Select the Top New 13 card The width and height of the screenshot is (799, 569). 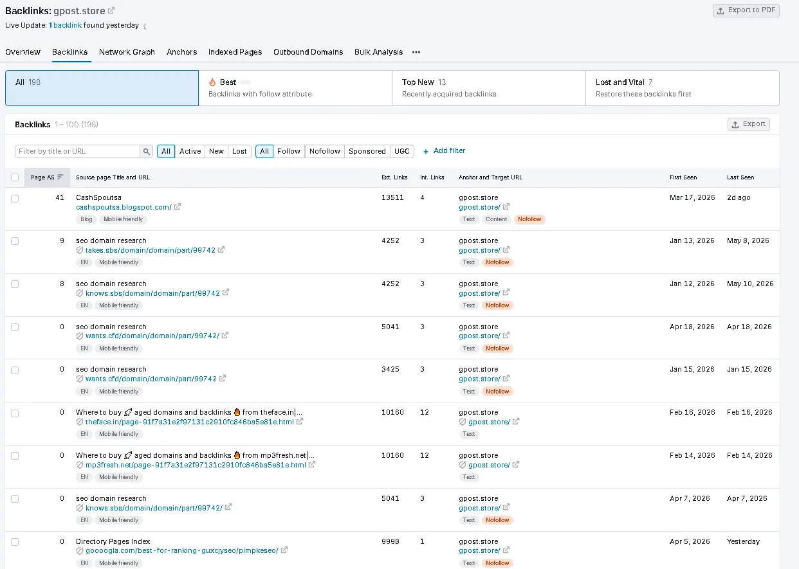489,88
